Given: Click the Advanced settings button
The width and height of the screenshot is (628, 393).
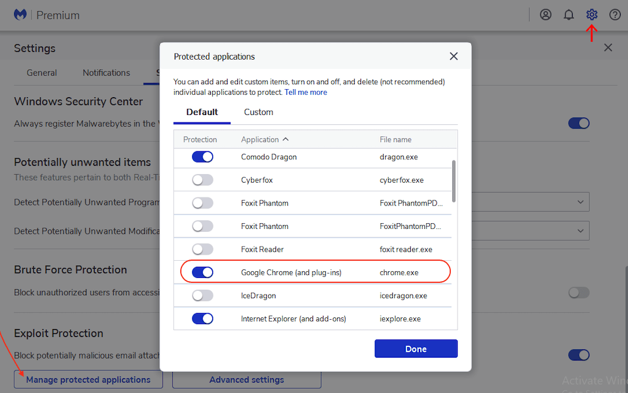Looking at the screenshot, I should point(246,379).
